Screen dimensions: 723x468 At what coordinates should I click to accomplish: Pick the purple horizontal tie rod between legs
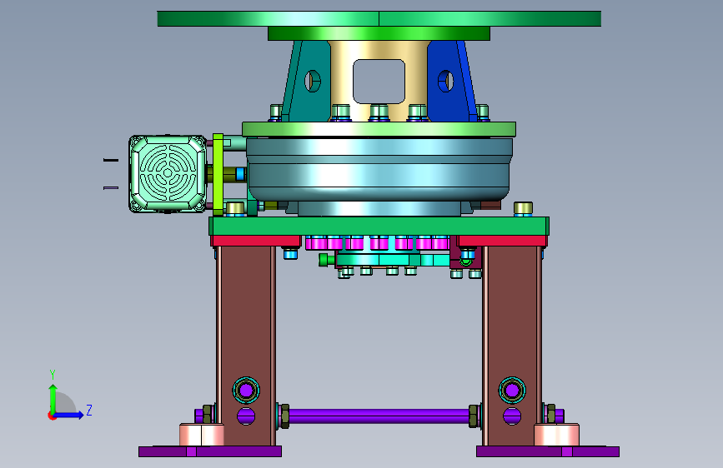pyautogui.click(x=379, y=416)
